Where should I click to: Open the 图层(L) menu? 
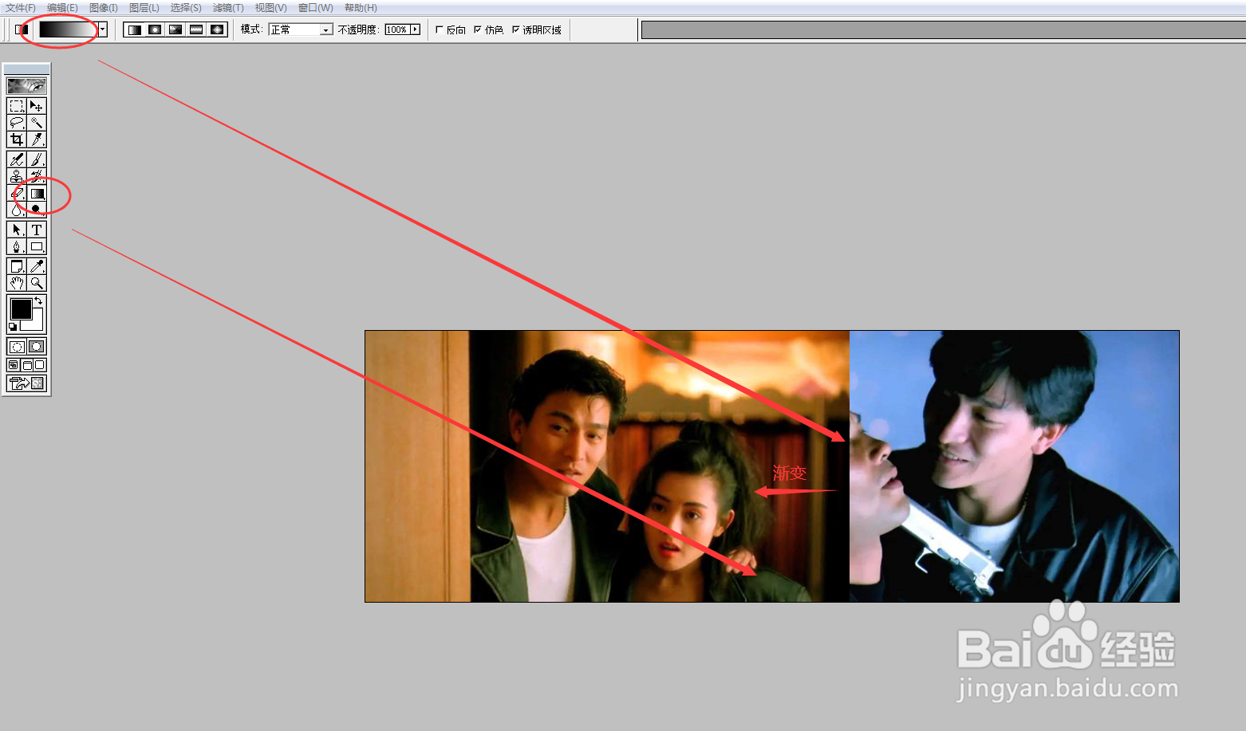(x=144, y=8)
